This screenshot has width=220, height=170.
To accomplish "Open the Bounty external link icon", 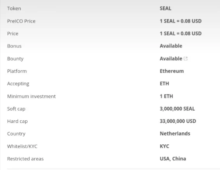I will pos(185,59).
